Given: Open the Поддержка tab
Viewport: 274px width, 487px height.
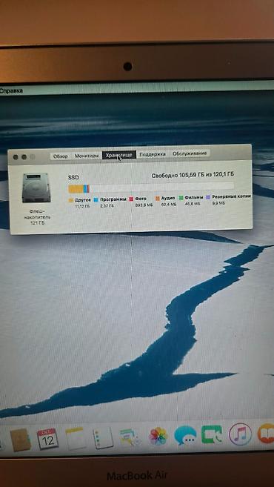Looking at the screenshot, I should pos(152,154).
